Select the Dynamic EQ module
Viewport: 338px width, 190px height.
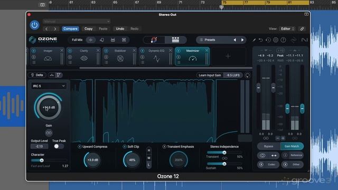pyautogui.click(x=156, y=56)
